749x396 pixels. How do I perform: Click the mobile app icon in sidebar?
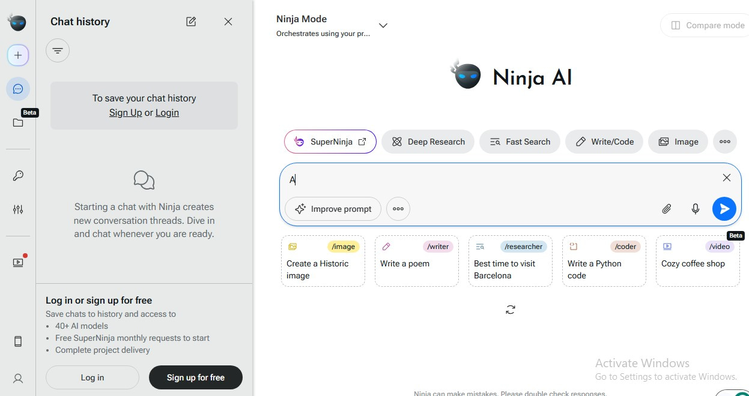coord(18,341)
